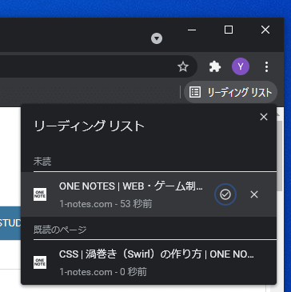Mark ONE NOTES entry as read
The width and height of the screenshot is (291, 292).
click(225, 194)
